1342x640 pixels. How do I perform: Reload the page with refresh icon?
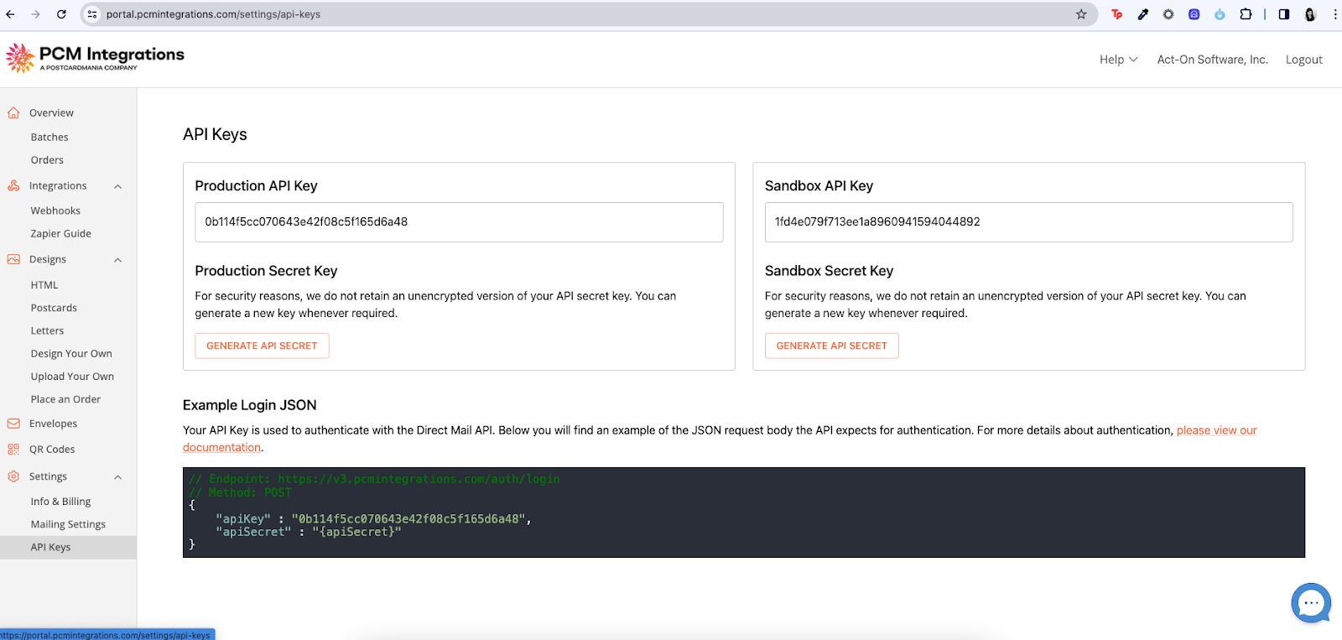(61, 14)
